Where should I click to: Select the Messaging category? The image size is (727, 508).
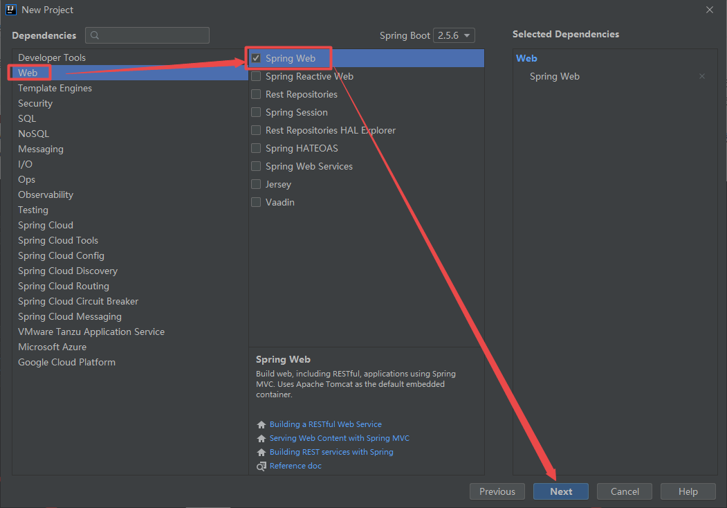point(130,149)
